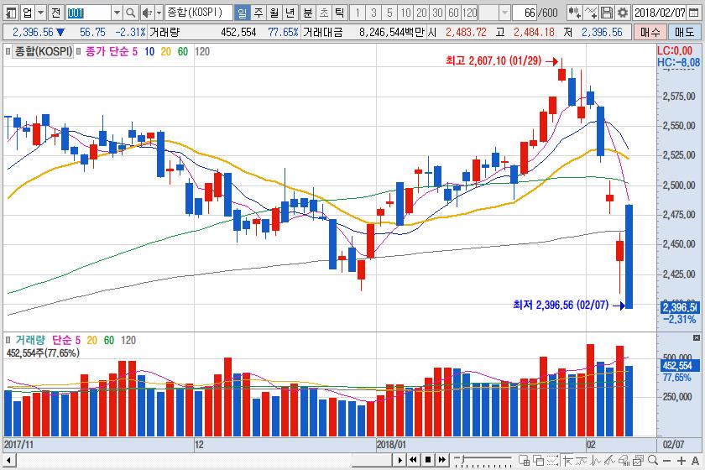The image size is (705, 470).
Task: Click the add sub-window grid icon
Action: click(524, 460)
